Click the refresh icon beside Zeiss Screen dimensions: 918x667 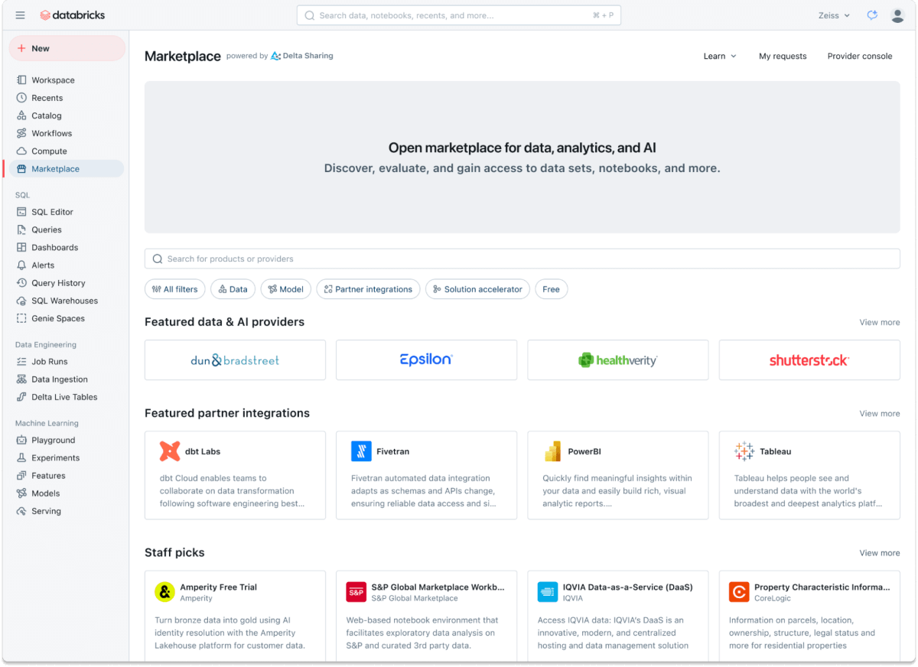tap(872, 15)
